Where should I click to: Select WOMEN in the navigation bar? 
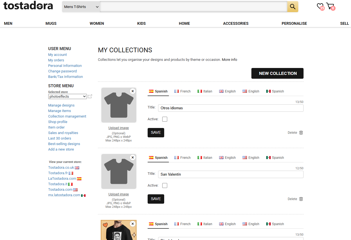click(97, 23)
